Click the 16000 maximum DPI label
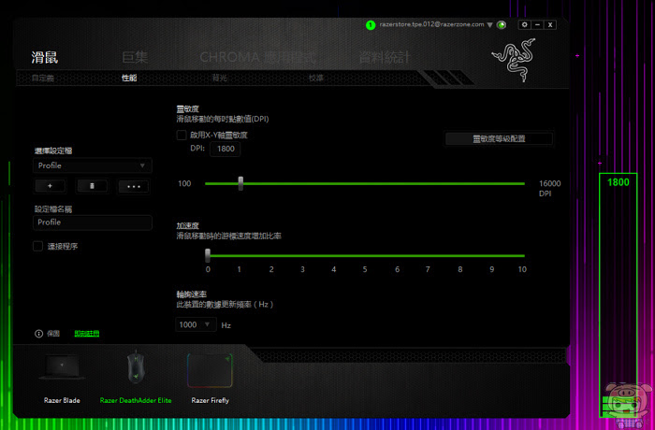This screenshot has width=655, height=430. pos(550,183)
